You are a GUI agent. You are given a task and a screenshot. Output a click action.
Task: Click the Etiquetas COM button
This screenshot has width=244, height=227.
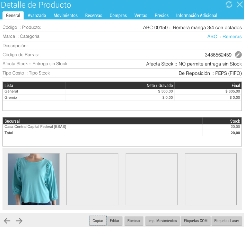196,221
